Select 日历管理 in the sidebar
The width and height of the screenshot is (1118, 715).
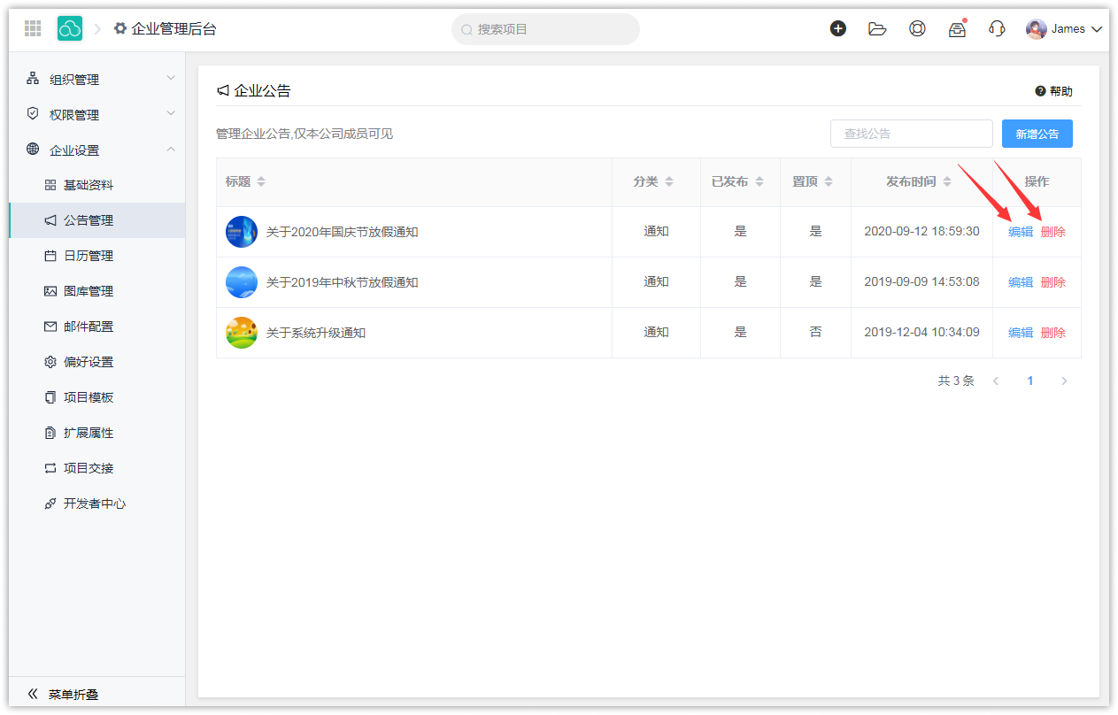click(x=89, y=256)
